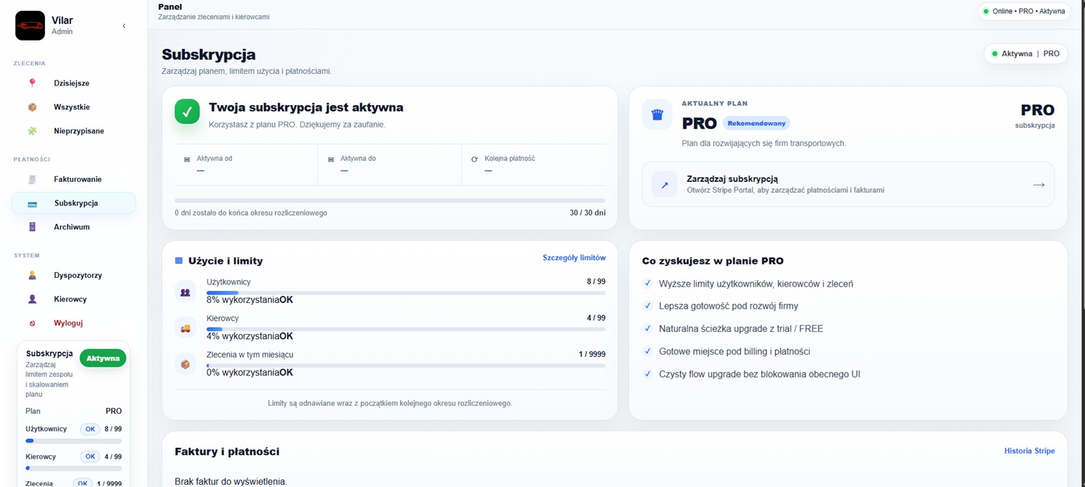The width and height of the screenshot is (1085, 487).
Task: Click the archive icon beside Archiwum
Action: [32, 227]
